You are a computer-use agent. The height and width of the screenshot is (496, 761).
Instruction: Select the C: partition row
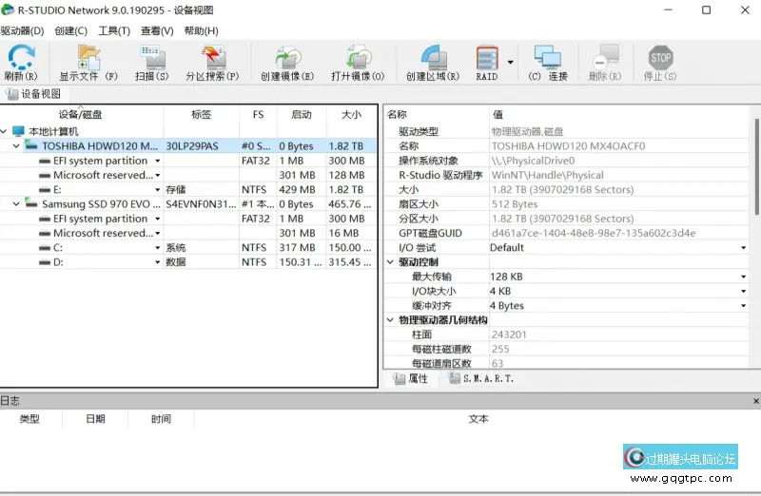pyautogui.click(x=188, y=248)
